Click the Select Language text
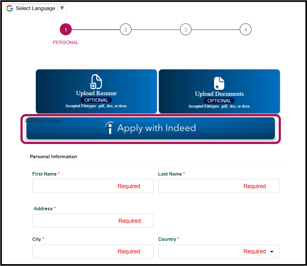307x266 pixels. 36,9
